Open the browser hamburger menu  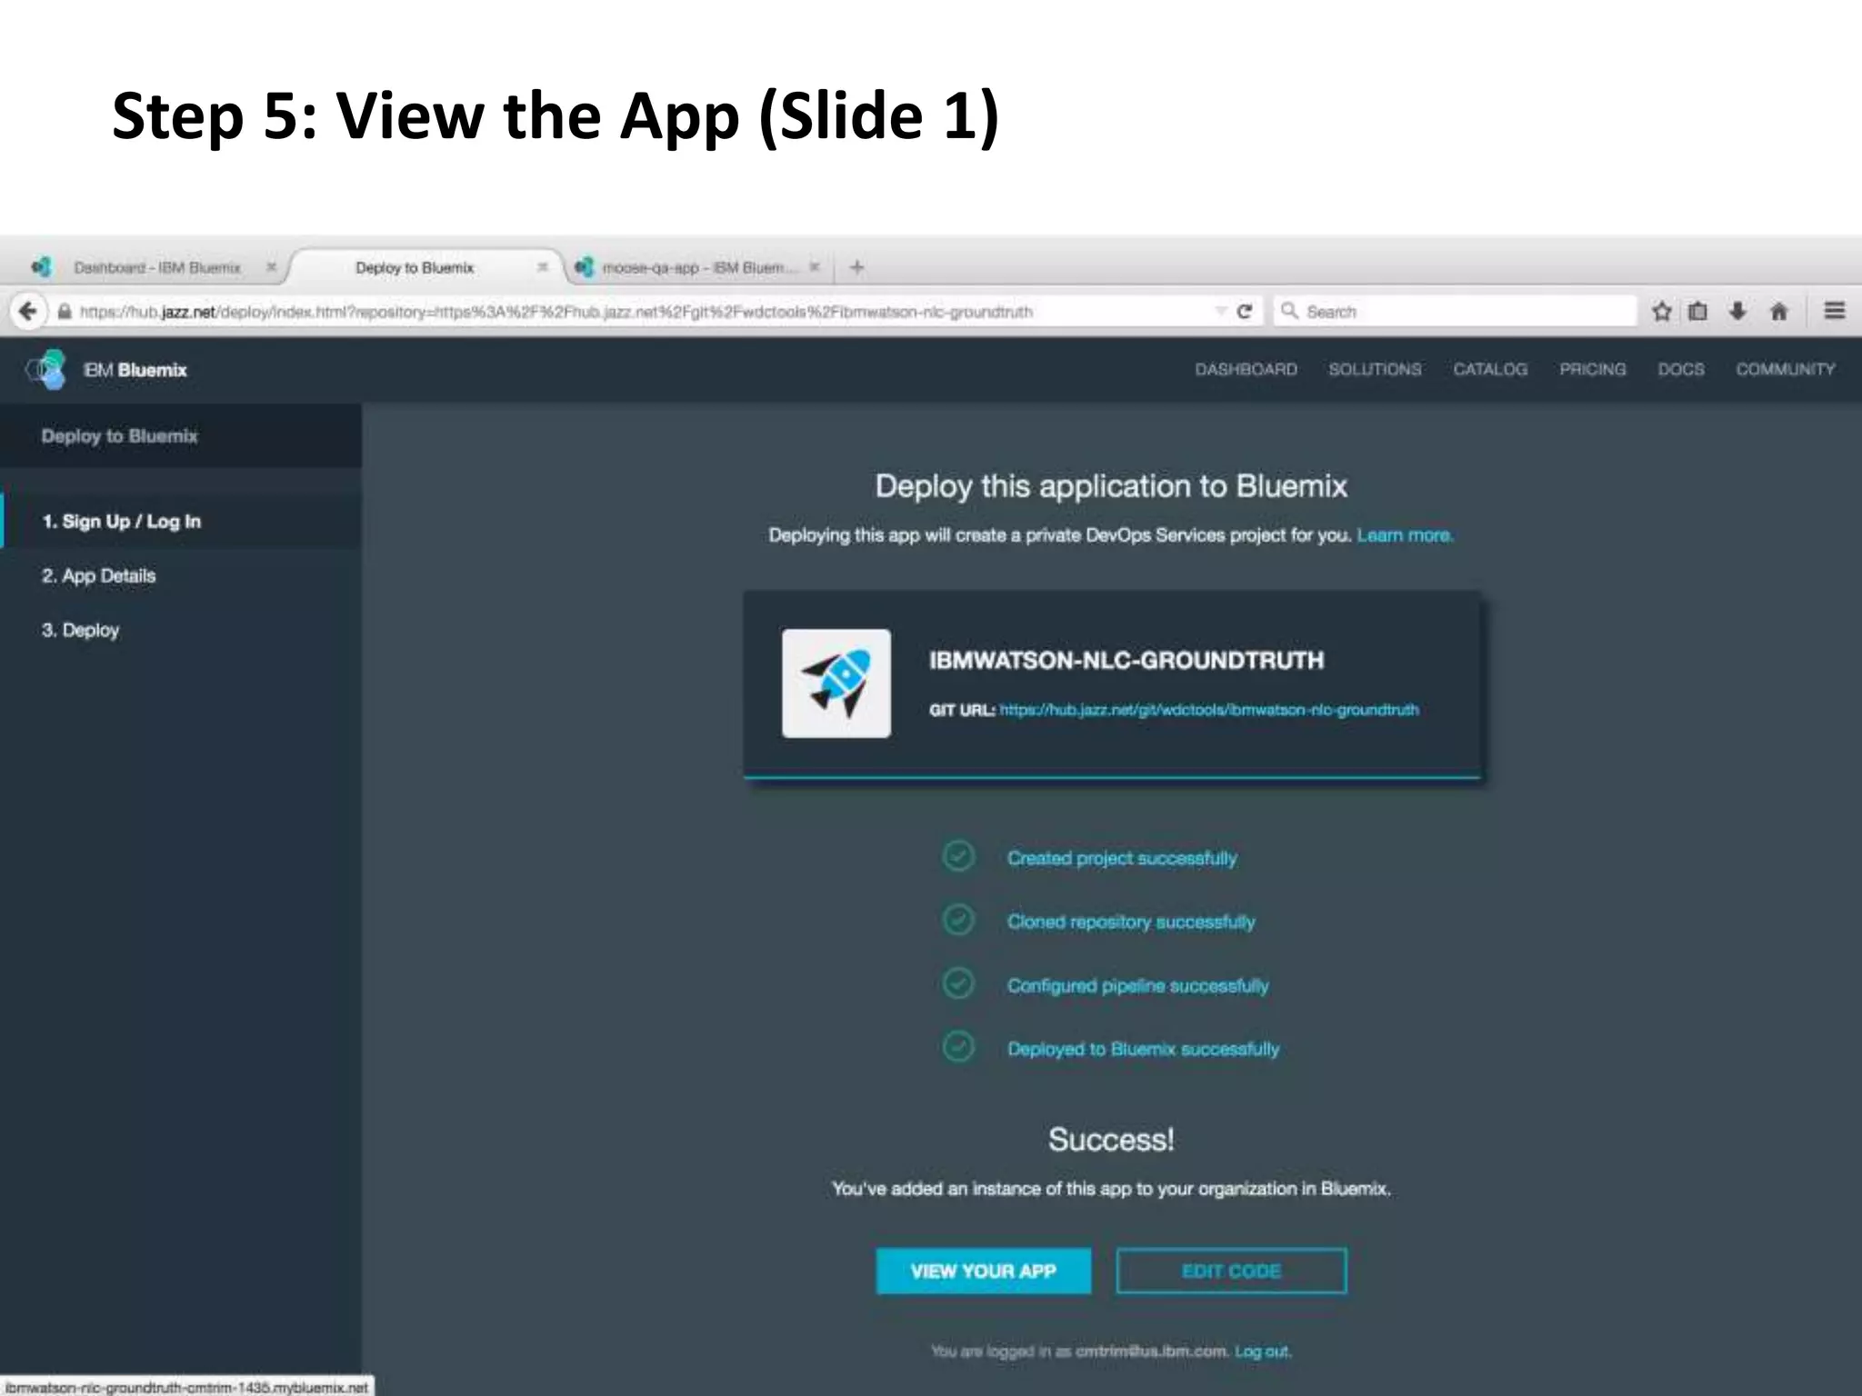(1835, 311)
